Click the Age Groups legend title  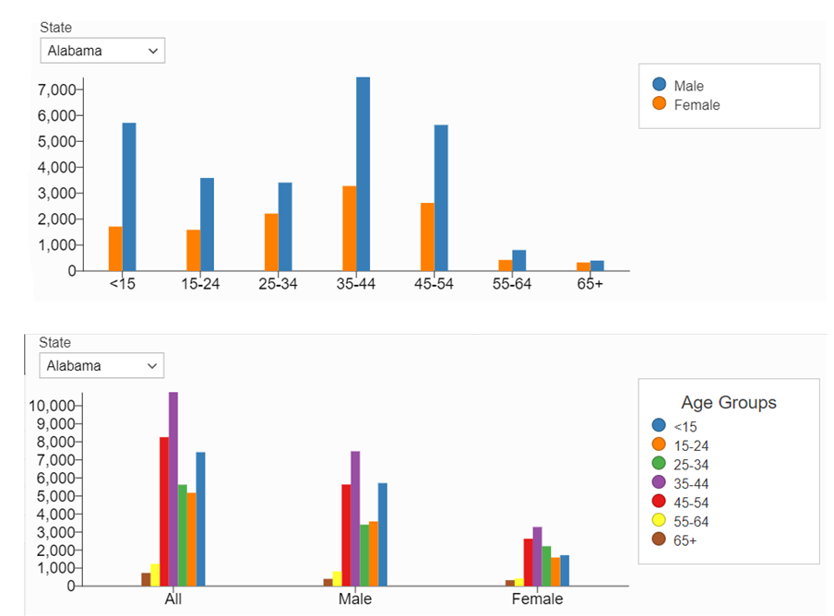click(728, 403)
